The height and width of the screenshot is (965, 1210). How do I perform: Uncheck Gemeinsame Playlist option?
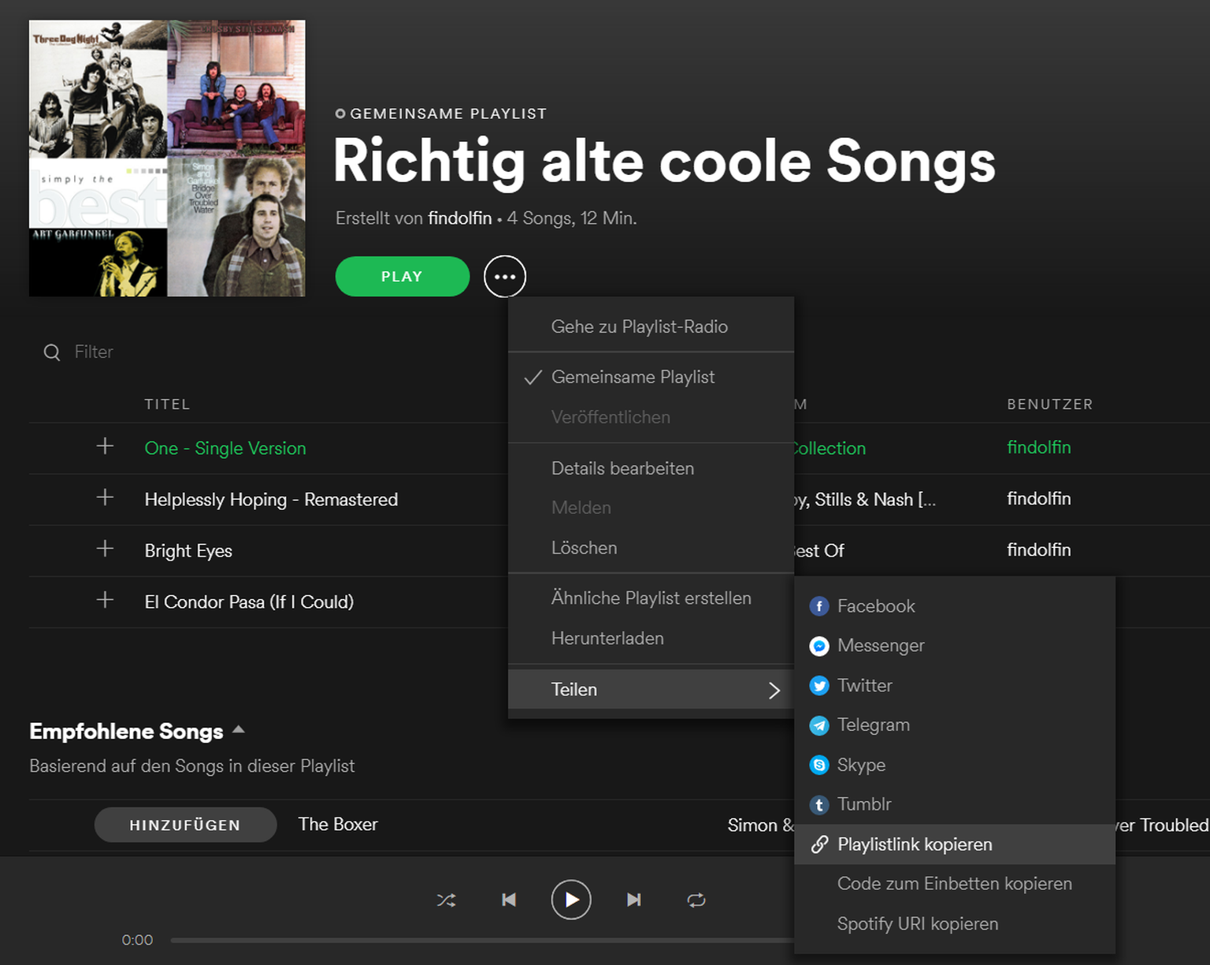click(x=633, y=377)
